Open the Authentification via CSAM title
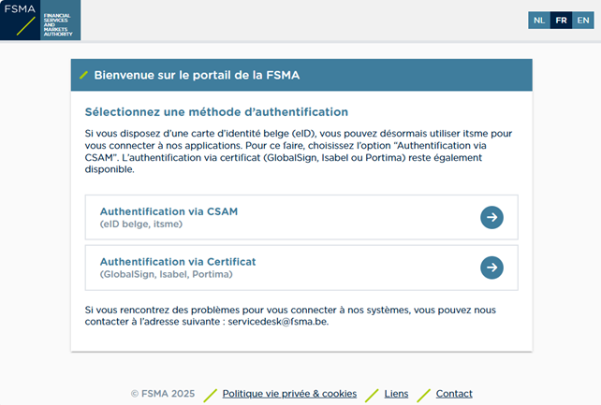601x405 pixels. click(x=169, y=211)
